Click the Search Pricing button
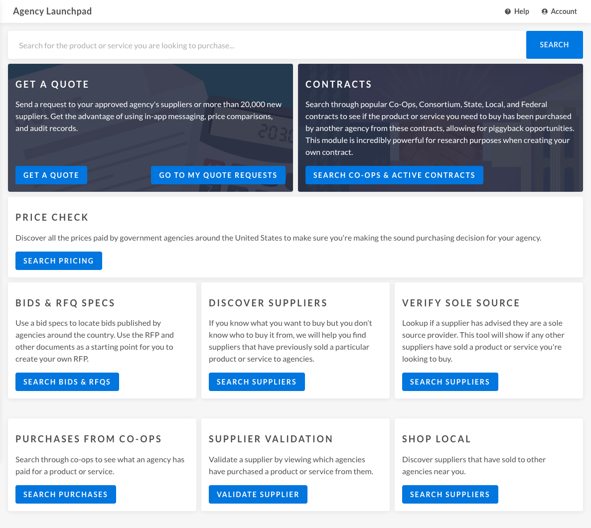This screenshot has height=528, width=591. (x=58, y=261)
